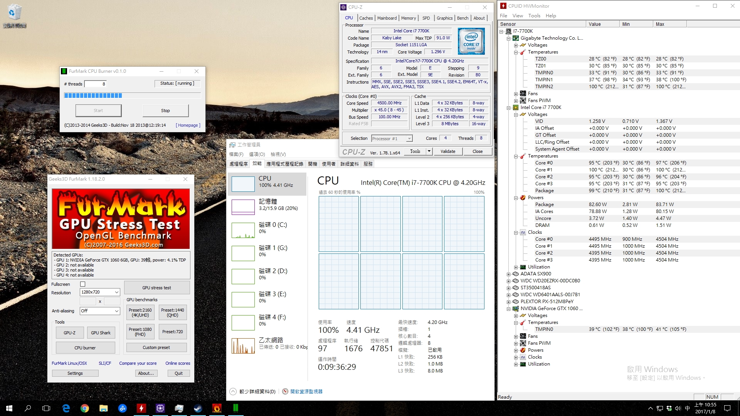Open the HWMonitor Tools menu
The width and height of the screenshot is (740, 416).
tap(534, 16)
